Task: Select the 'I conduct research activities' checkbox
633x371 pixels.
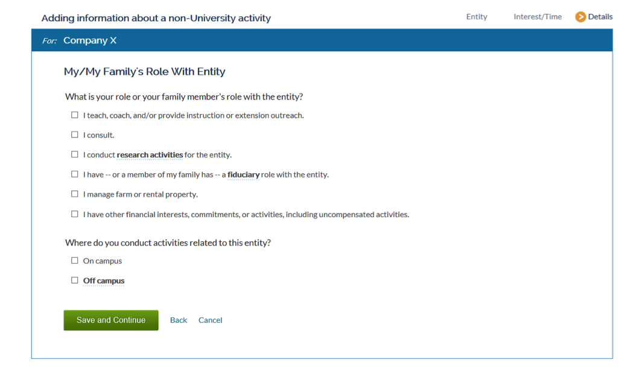Action: pos(75,154)
